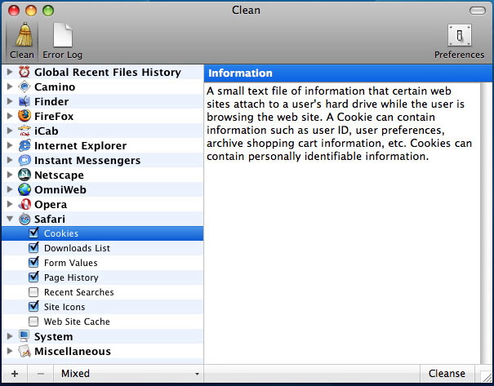
Task: Expand the System disclosure triangle
Action: click(10, 336)
